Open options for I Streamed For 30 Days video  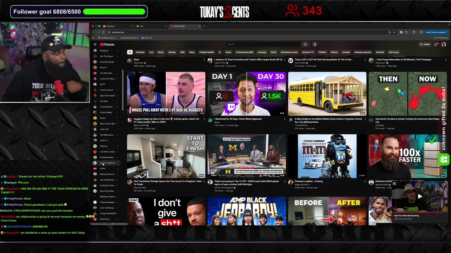(284, 119)
